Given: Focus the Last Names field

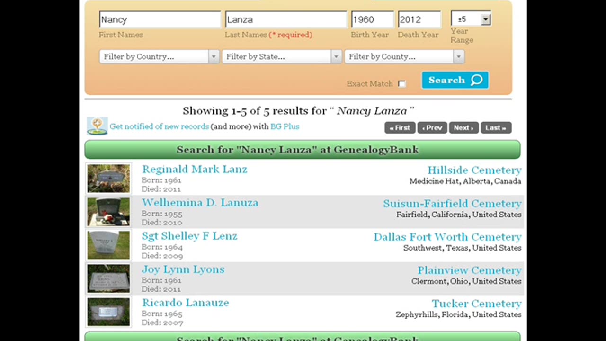Looking at the screenshot, I should [286, 19].
